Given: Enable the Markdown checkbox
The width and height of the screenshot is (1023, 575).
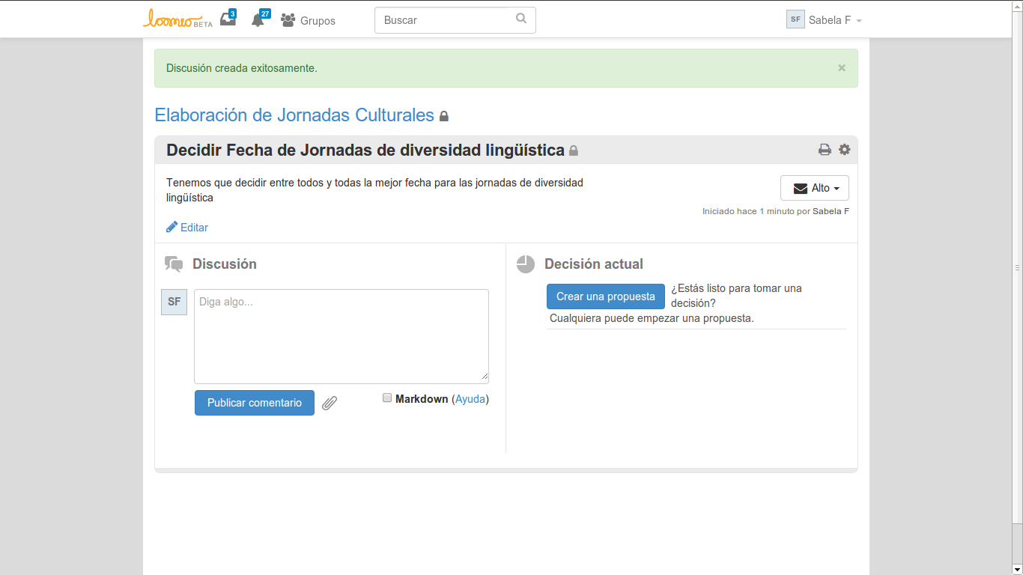Looking at the screenshot, I should pos(387,398).
